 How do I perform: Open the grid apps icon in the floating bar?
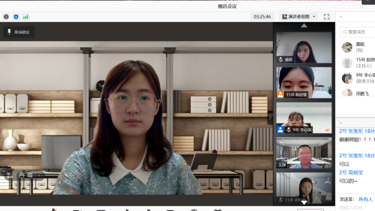coord(10,175)
